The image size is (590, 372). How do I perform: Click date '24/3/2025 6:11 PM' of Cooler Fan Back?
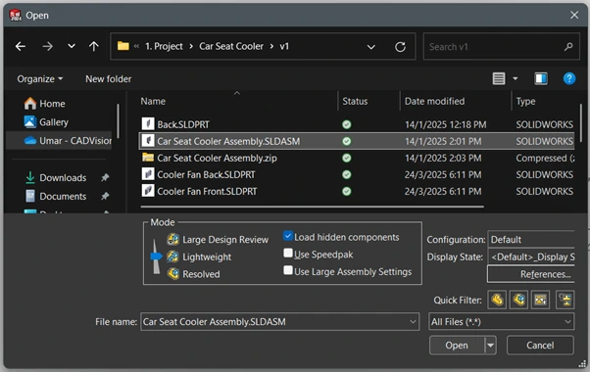443,174
